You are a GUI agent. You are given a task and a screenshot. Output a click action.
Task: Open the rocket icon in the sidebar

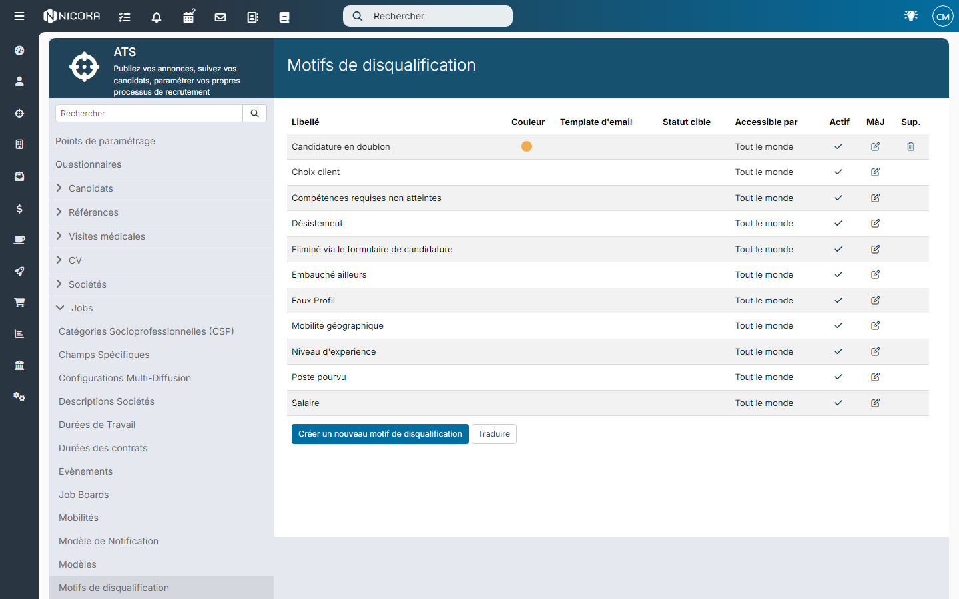tap(19, 271)
